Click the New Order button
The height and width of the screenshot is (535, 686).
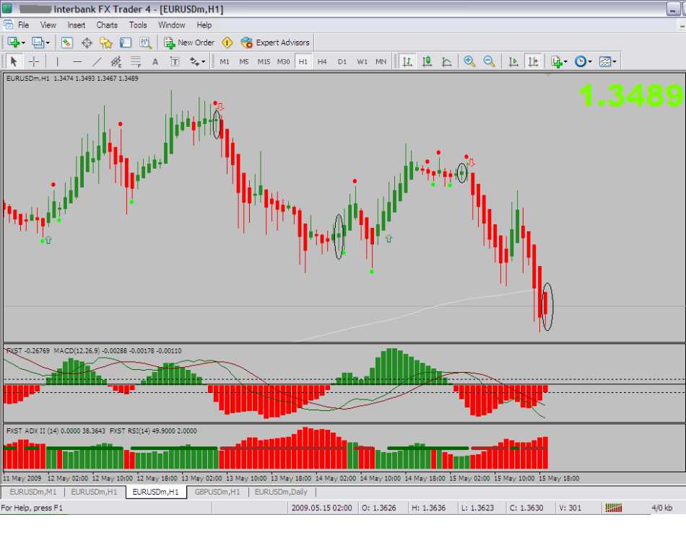(189, 43)
